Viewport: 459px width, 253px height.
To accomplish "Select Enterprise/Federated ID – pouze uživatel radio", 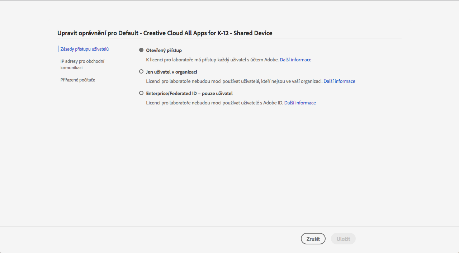I will [141, 93].
